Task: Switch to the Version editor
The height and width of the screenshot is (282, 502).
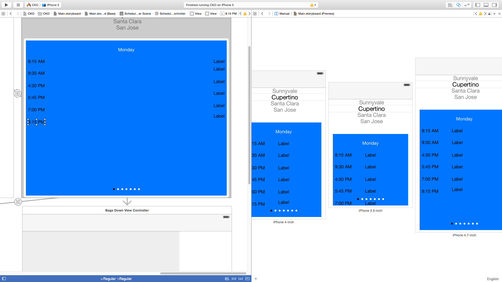Action: point(467,5)
